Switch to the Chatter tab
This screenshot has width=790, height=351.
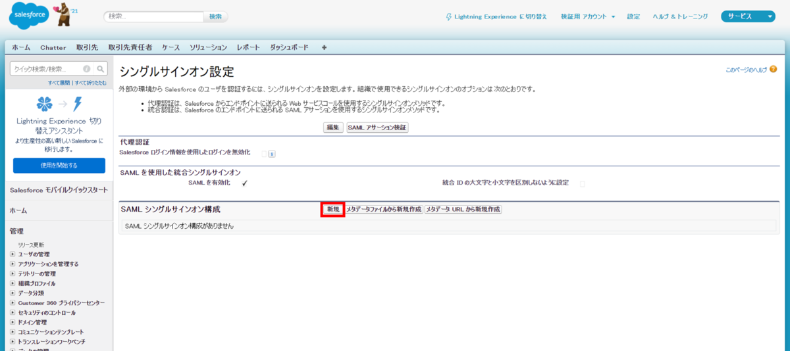[53, 47]
